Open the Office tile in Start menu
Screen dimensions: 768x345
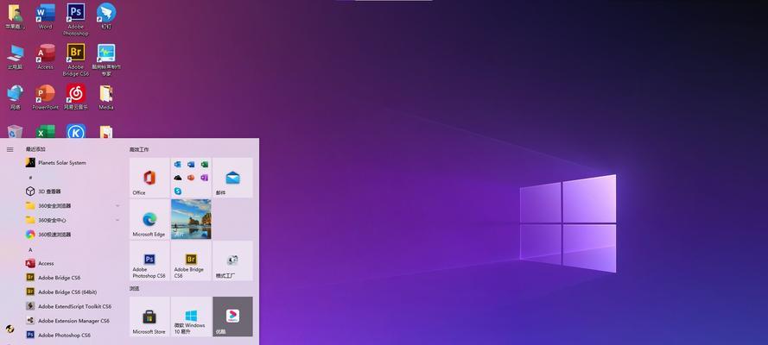tap(149, 178)
